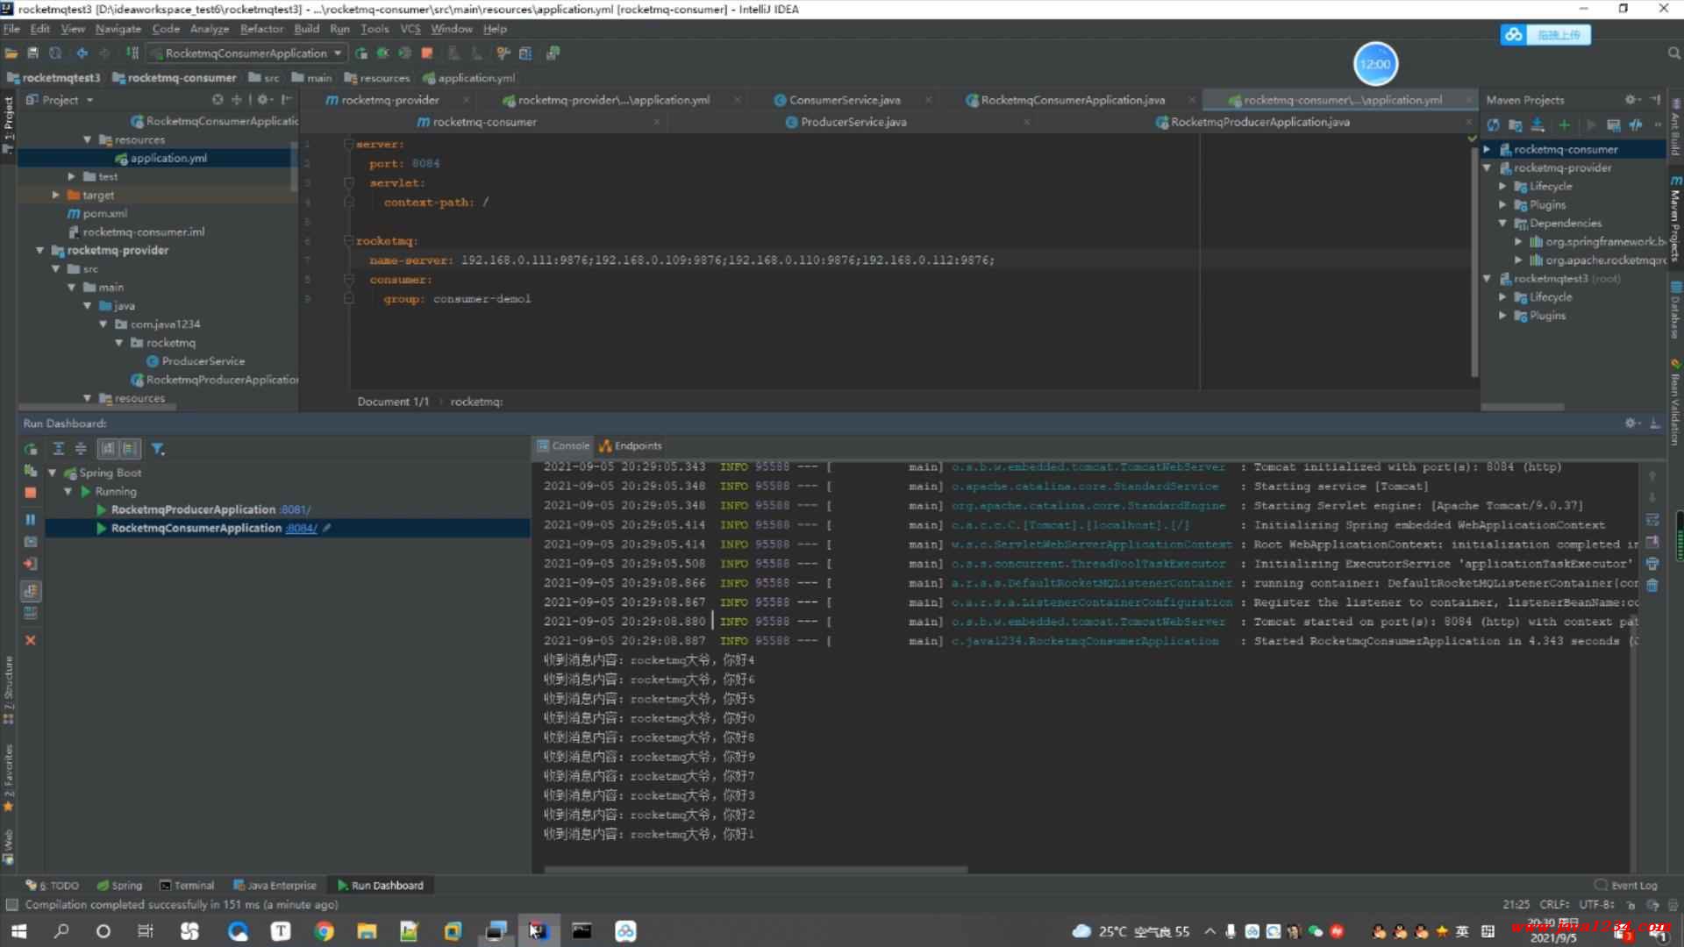Click the Print icon beside console

[1652, 564]
